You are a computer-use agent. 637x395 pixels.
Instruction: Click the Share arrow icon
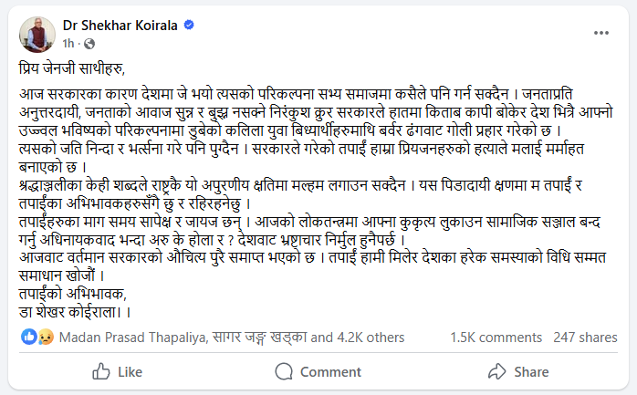point(496,371)
